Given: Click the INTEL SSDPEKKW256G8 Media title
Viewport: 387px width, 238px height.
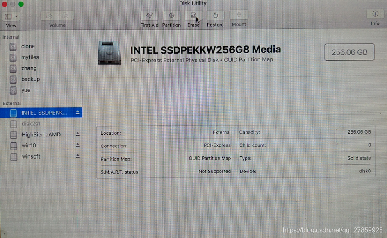Looking at the screenshot, I should click(206, 50).
